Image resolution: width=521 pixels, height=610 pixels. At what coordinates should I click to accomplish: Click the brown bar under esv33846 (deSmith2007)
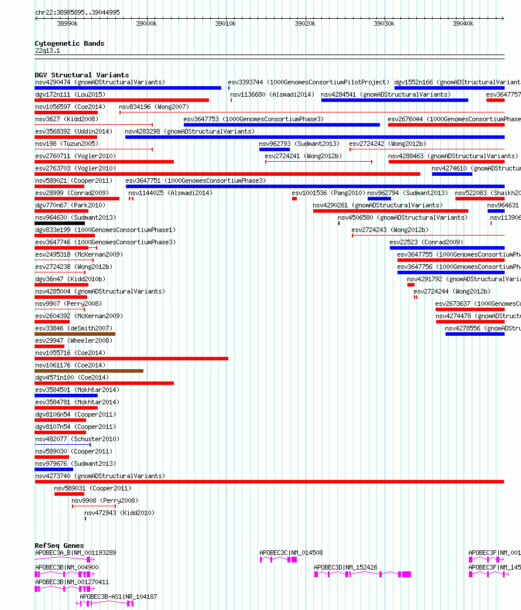75,334
